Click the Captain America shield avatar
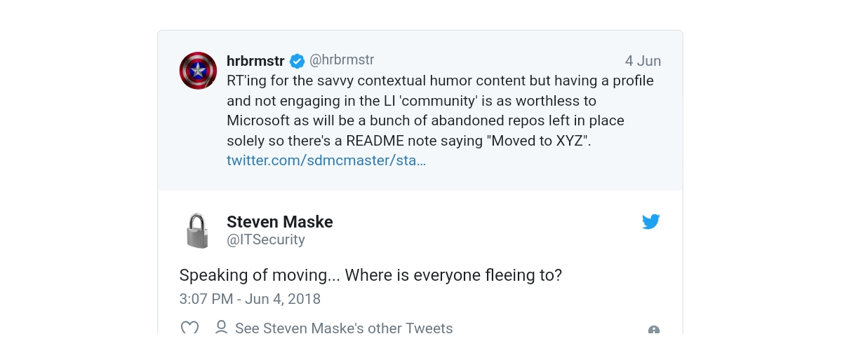842x355 pixels. click(198, 70)
